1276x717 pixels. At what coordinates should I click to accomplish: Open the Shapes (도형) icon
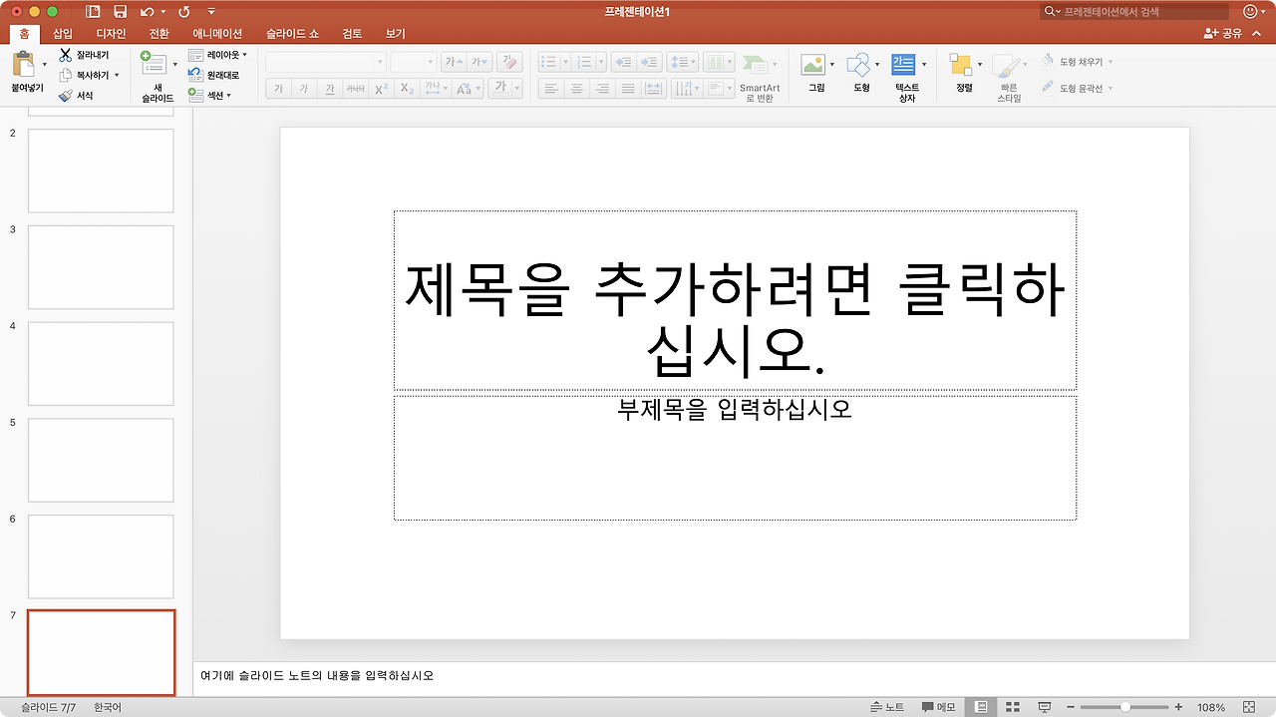[858, 65]
